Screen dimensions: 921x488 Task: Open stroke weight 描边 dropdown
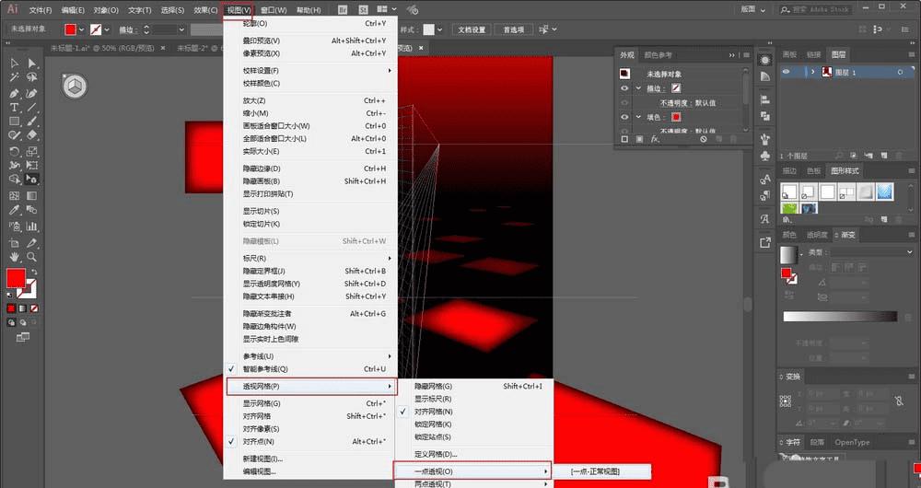[x=181, y=29]
